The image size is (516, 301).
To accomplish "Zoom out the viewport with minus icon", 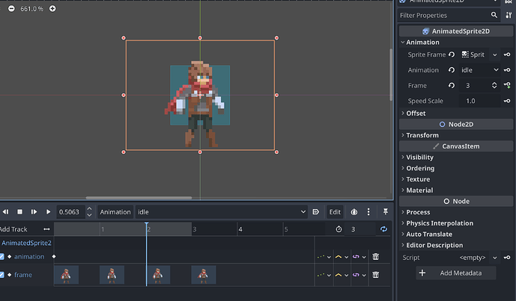I will point(11,8).
